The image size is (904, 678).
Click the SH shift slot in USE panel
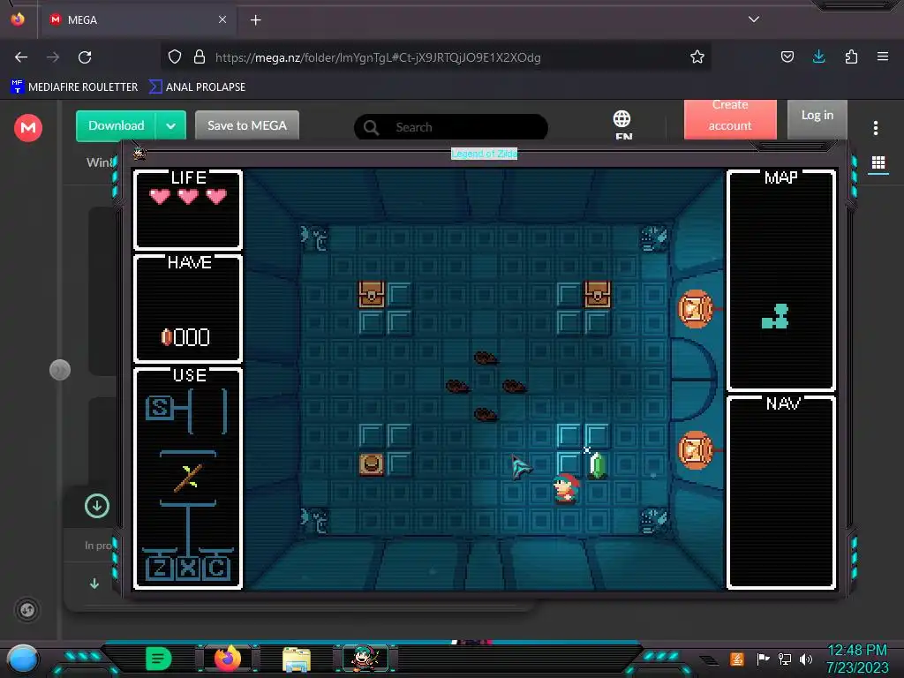160,408
